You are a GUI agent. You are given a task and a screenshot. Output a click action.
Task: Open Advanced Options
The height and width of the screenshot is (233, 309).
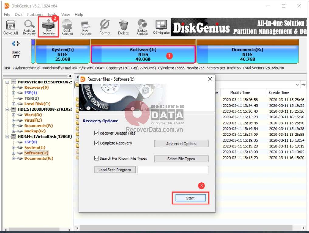[x=181, y=144]
